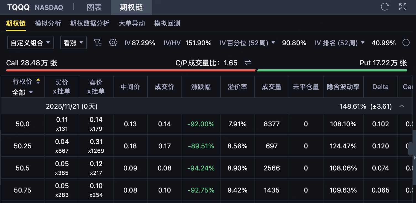Image resolution: width=416 pixels, height=203 pixels.
Task: Select the 50.25 strike price row
Action: (22, 146)
